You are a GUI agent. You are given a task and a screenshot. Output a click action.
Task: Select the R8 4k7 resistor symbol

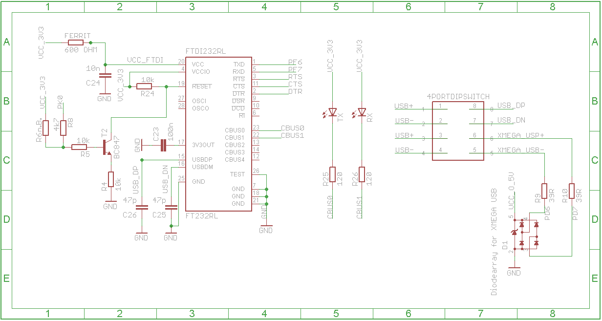(x=64, y=128)
